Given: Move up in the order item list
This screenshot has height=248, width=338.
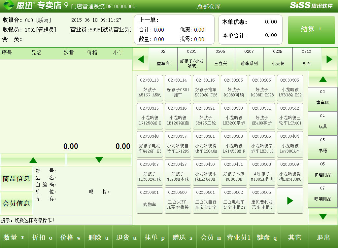Looking at the screenshot, I should tap(33, 160).
